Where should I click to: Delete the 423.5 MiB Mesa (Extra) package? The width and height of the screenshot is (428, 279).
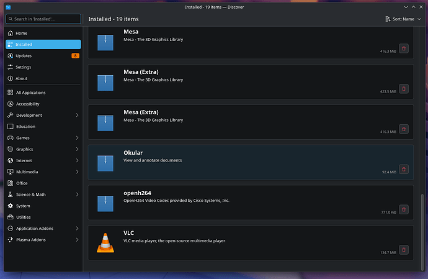click(404, 88)
